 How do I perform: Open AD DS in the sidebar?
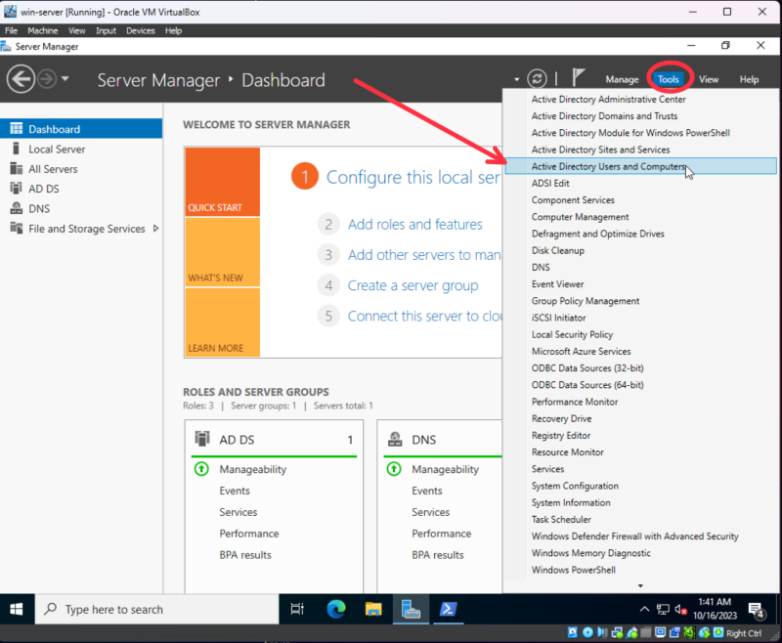43,189
